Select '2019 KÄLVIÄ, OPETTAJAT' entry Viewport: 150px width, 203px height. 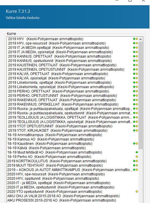pyautogui.click(x=73, y=74)
